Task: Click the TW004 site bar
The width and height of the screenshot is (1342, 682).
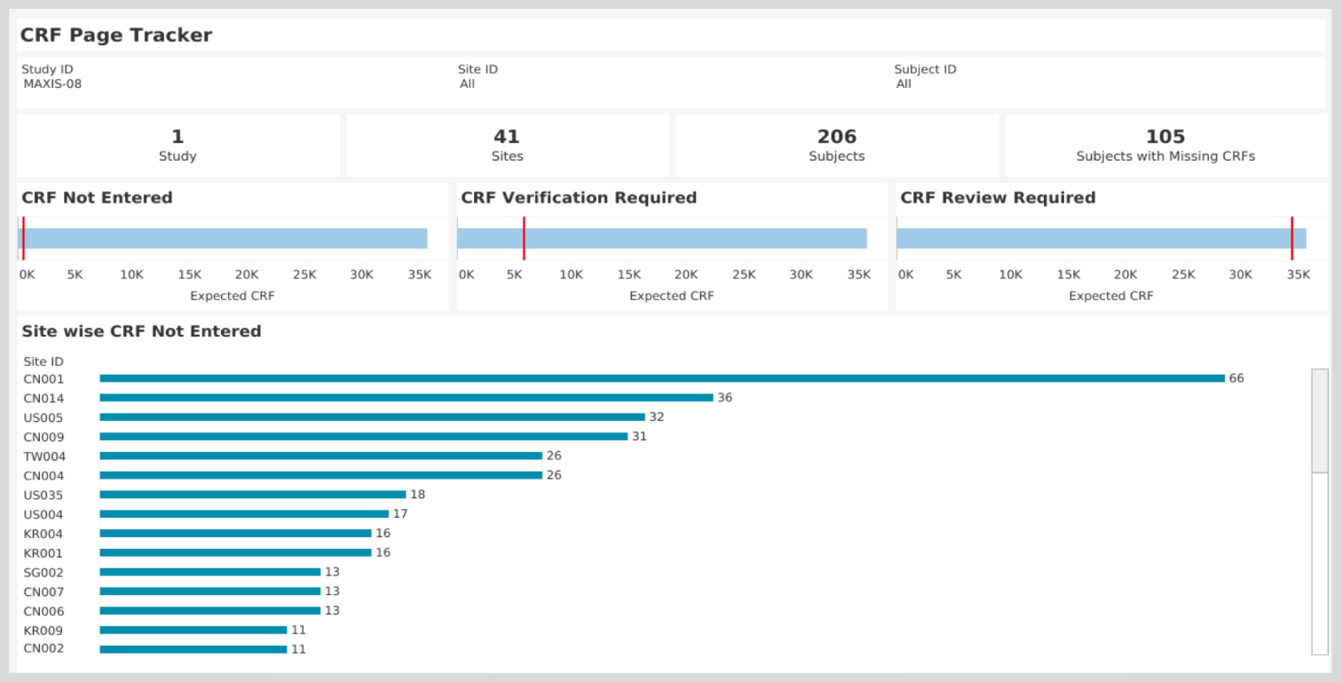Action: (320, 456)
